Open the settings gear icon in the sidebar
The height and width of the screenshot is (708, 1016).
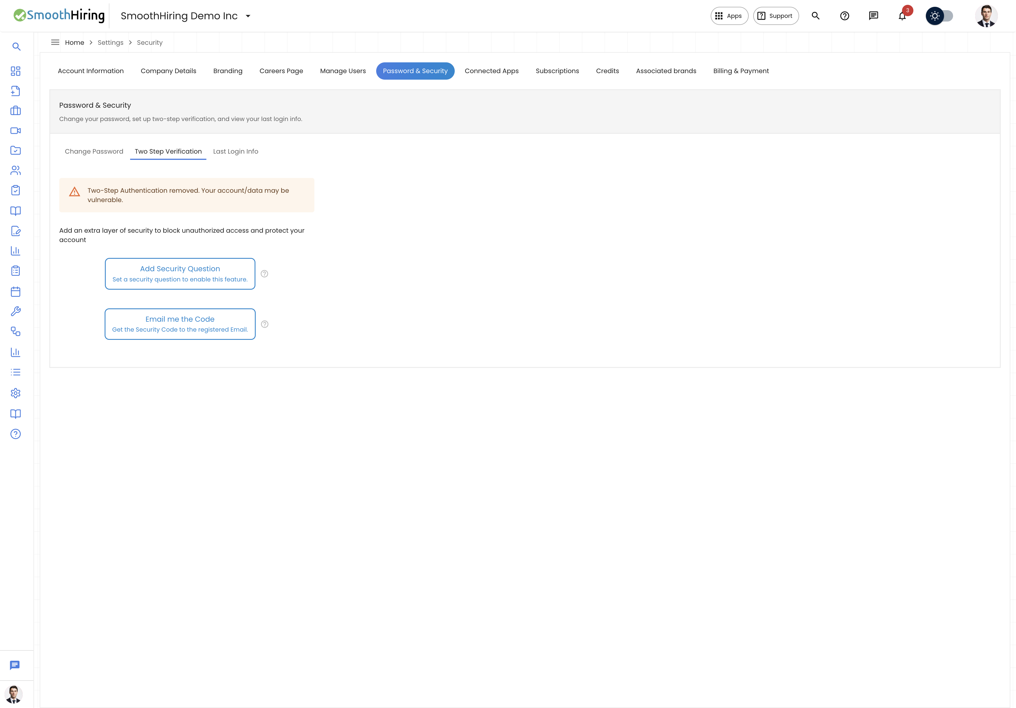[16, 393]
